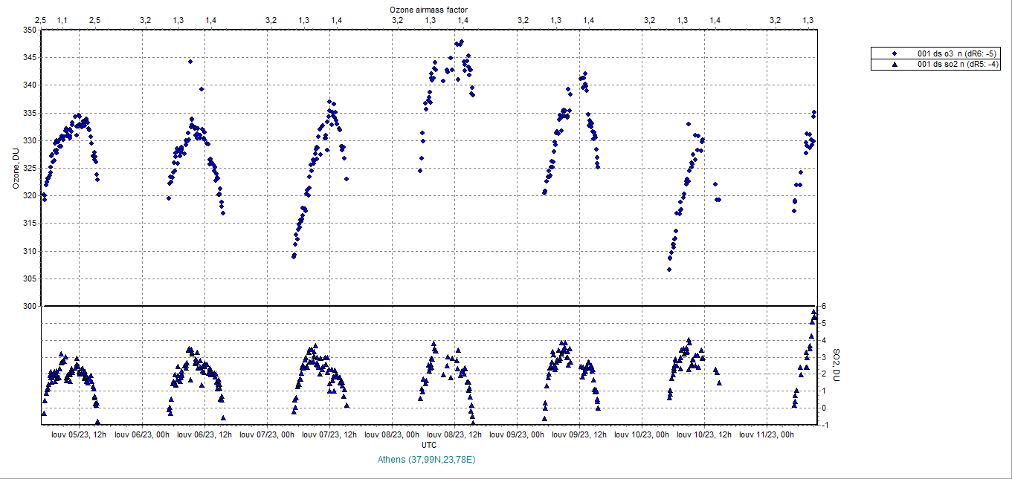The height and width of the screenshot is (479, 1012).
Task: Click the Athens (37,99N,23,78E) caption
Action: [x=426, y=460]
